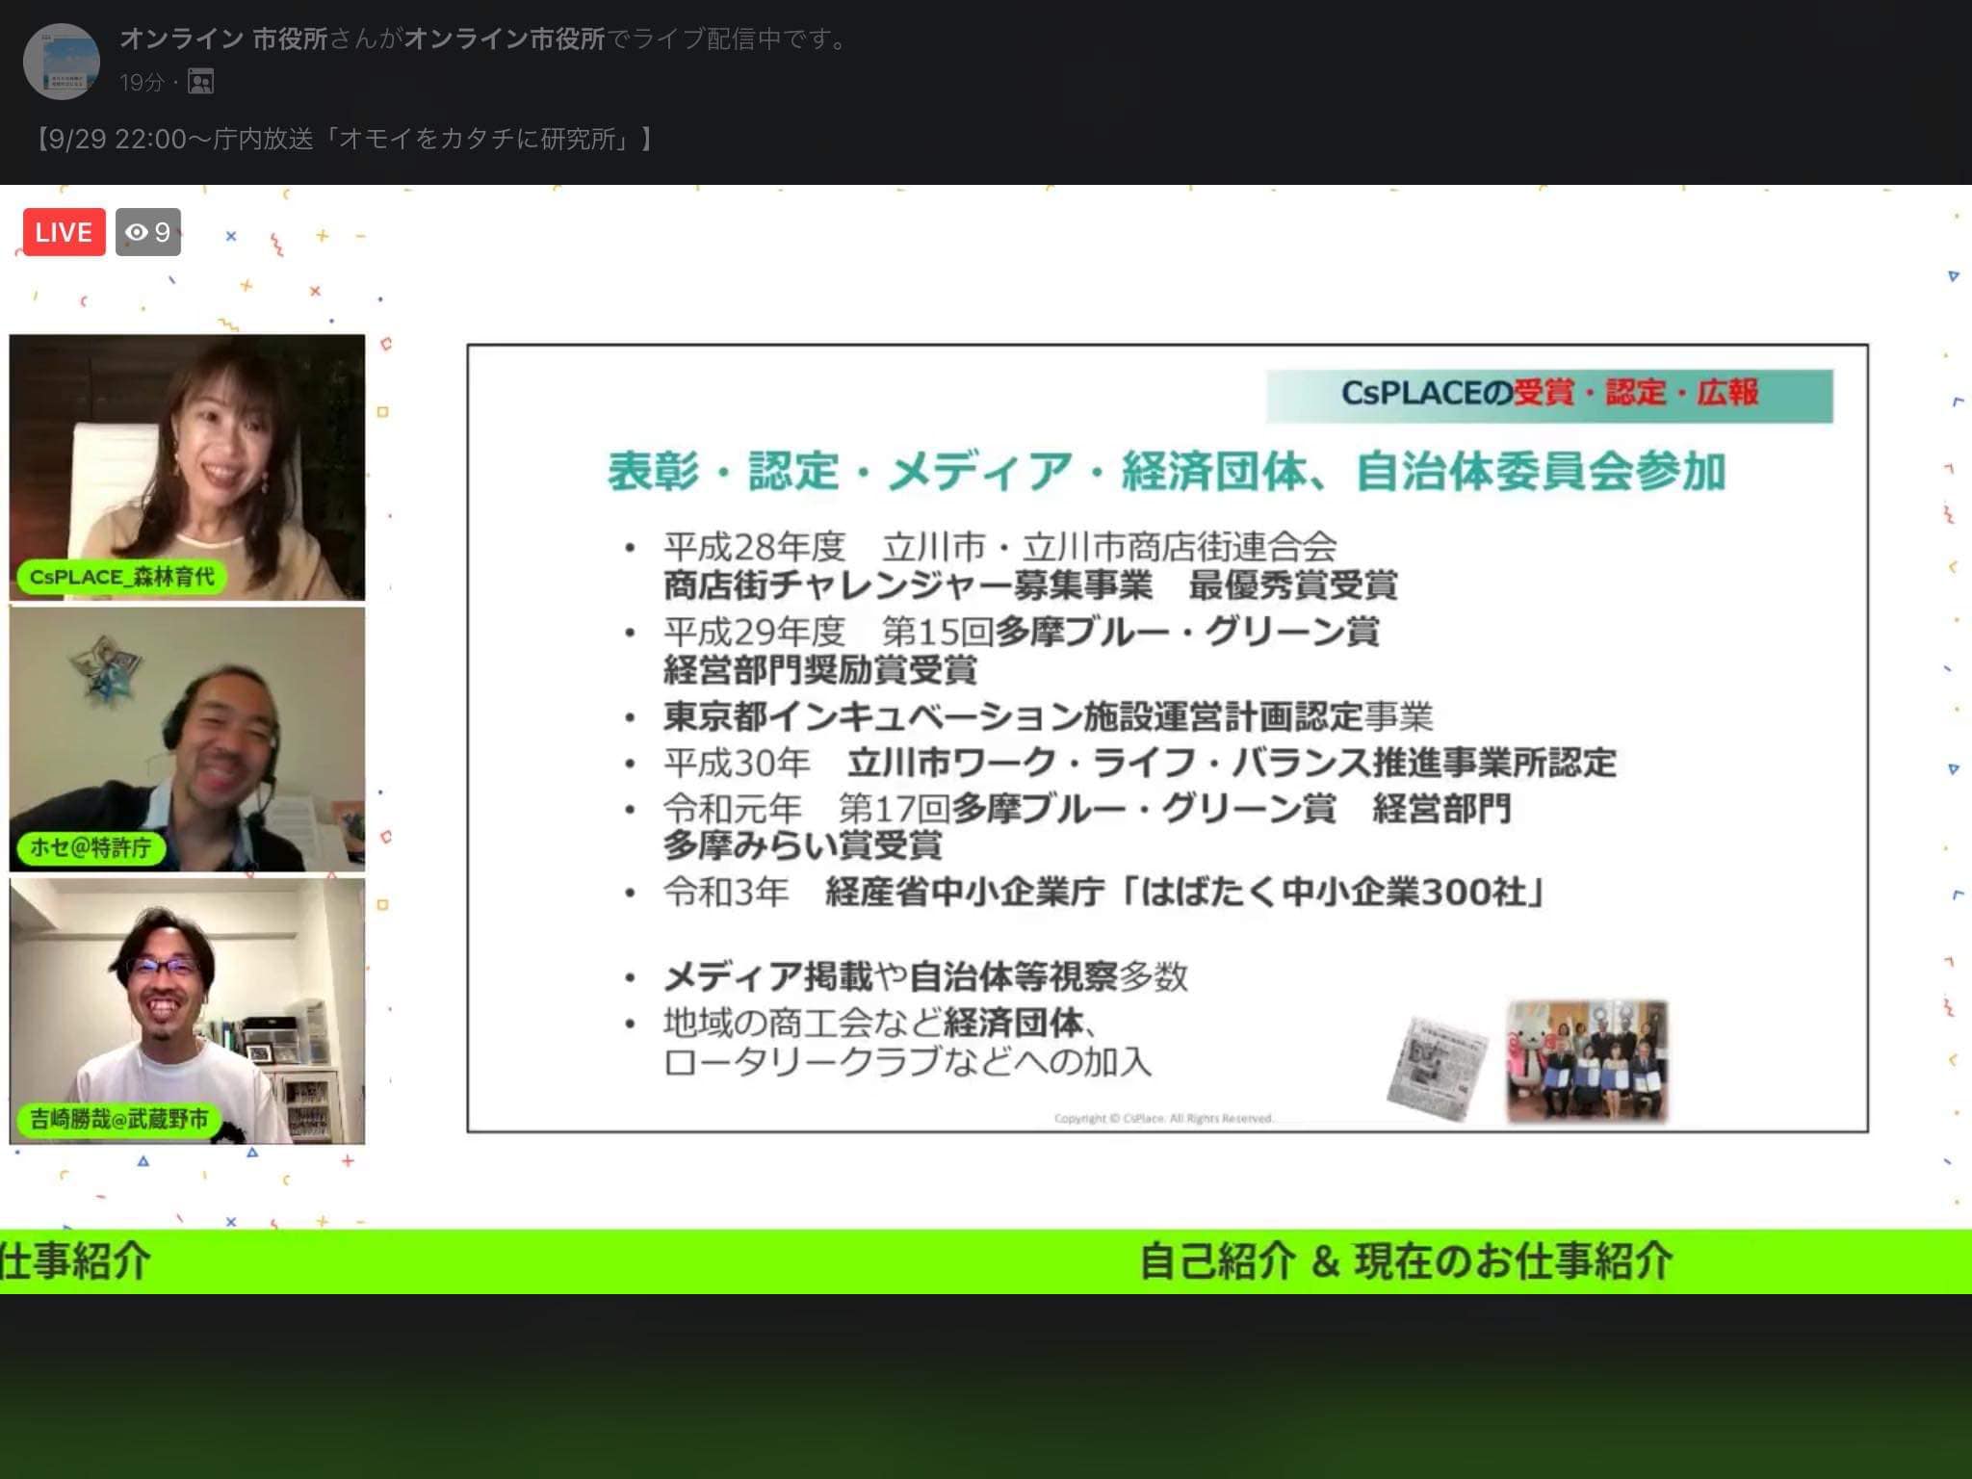Click the CsPLACEの受賞・認定・広報 slide header
The width and height of the screenshot is (1972, 1479).
point(1548,394)
